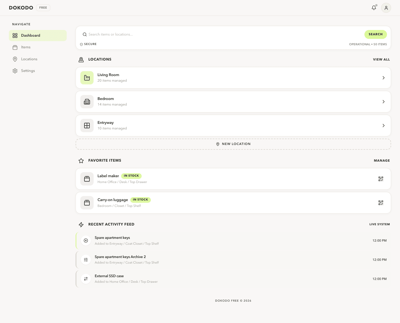Expand the Bedroom chevron

[x=383, y=102]
